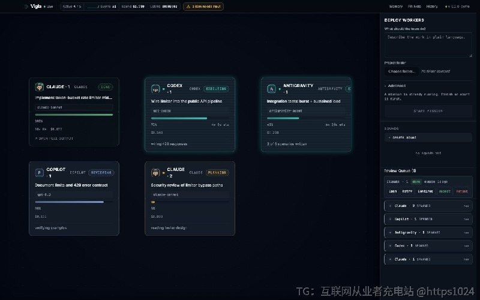
Task: Click the REVIEWING badge on Copilot card
Action: pos(101,173)
